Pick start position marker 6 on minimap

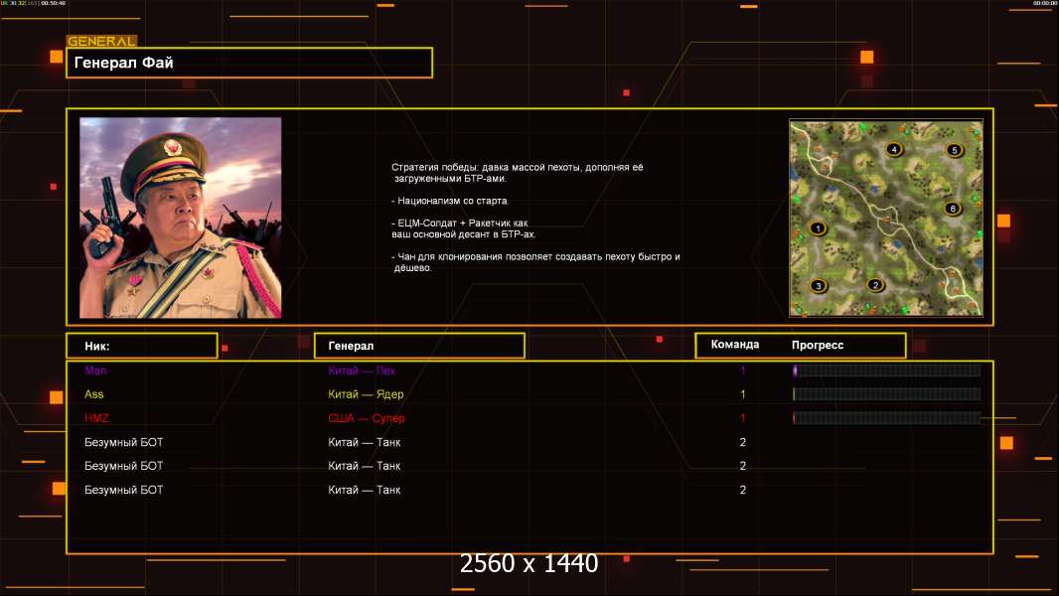pos(952,209)
